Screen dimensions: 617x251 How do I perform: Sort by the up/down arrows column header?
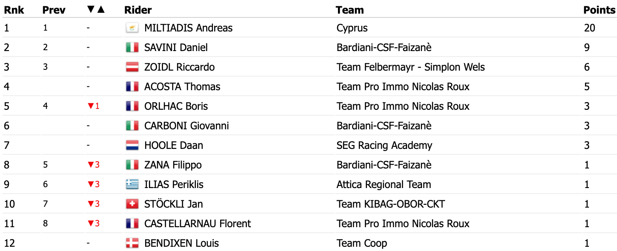(x=96, y=9)
